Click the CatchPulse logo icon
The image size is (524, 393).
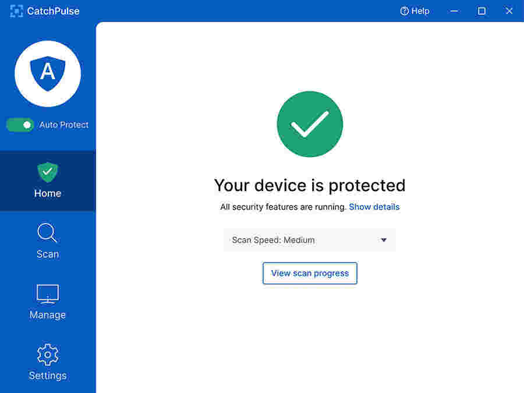click(x=16, y=10)
